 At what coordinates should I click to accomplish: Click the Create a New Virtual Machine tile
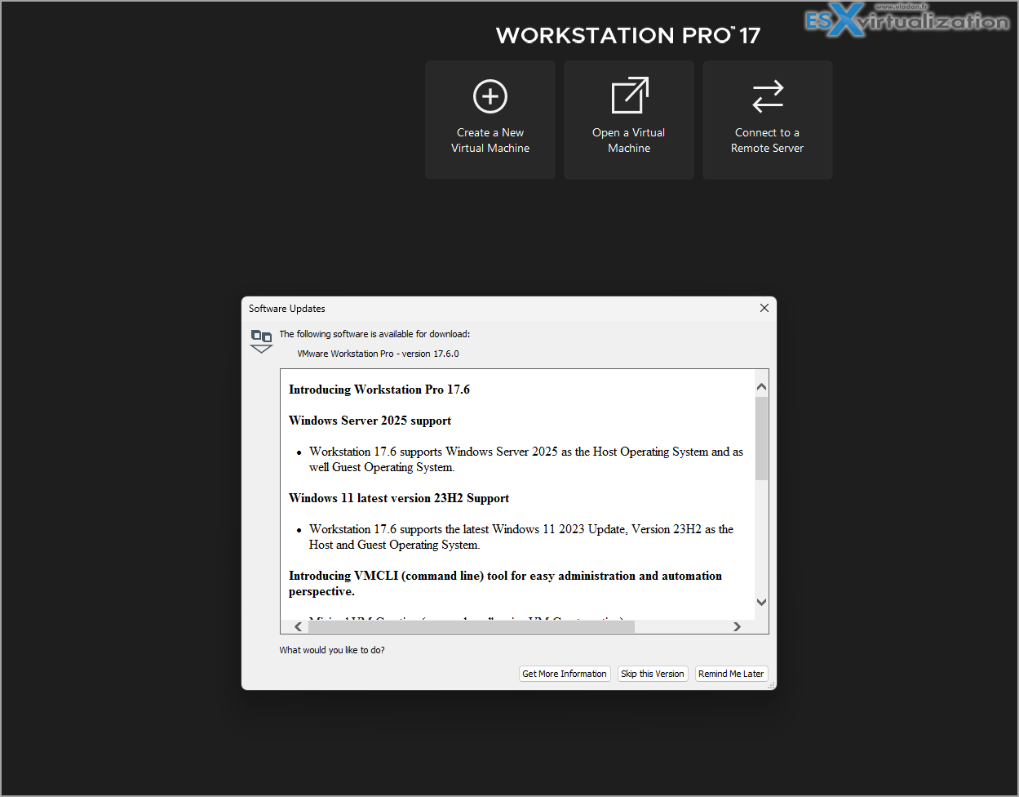(x=490, y=120)
